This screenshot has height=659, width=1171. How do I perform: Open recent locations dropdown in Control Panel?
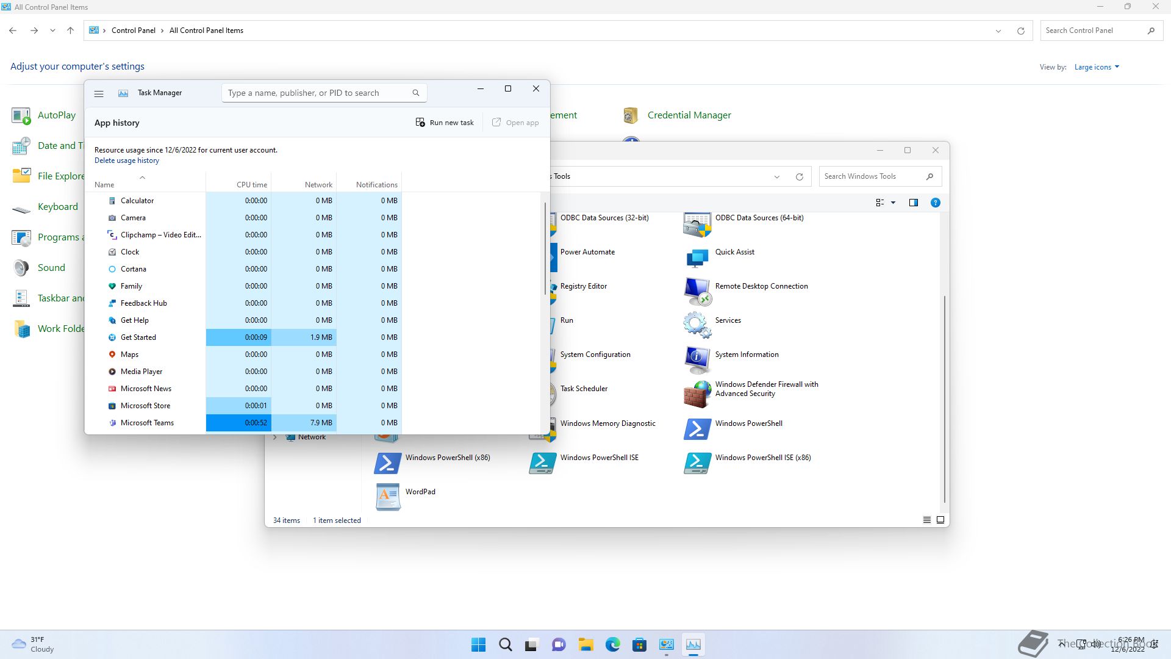52,31
